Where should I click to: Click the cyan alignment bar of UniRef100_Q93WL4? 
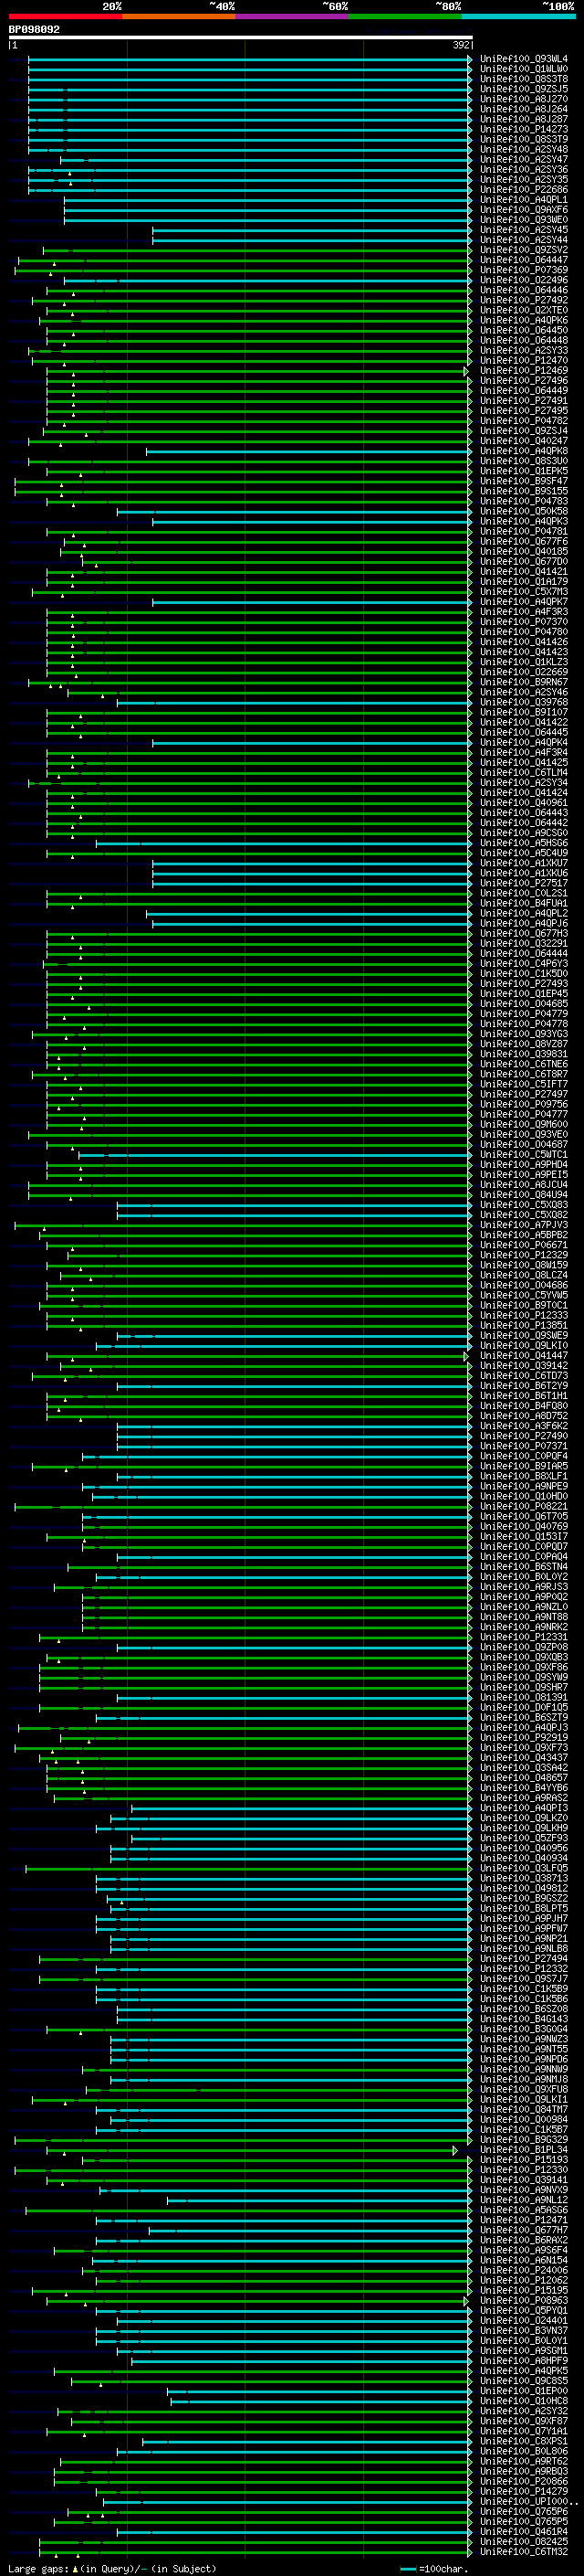coord(250,59)
